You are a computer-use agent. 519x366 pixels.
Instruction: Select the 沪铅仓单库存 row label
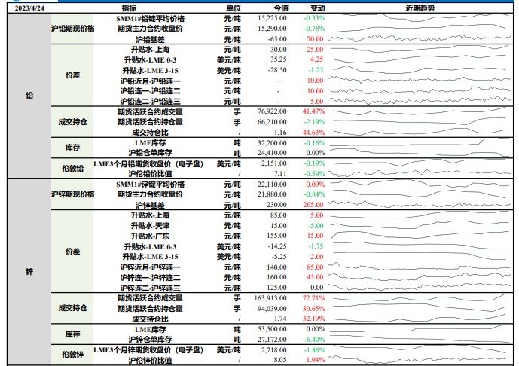point(150,153)
